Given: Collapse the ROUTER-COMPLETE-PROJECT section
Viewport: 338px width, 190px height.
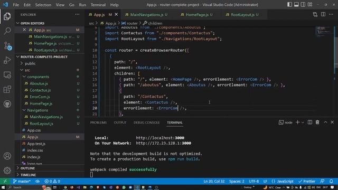Looking at the screenshot, I should point(50,56).
